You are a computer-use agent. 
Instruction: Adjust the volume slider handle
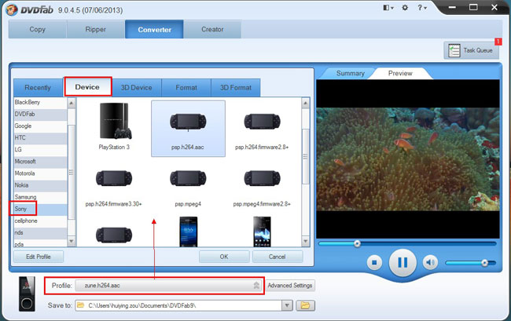click(484, 262)
